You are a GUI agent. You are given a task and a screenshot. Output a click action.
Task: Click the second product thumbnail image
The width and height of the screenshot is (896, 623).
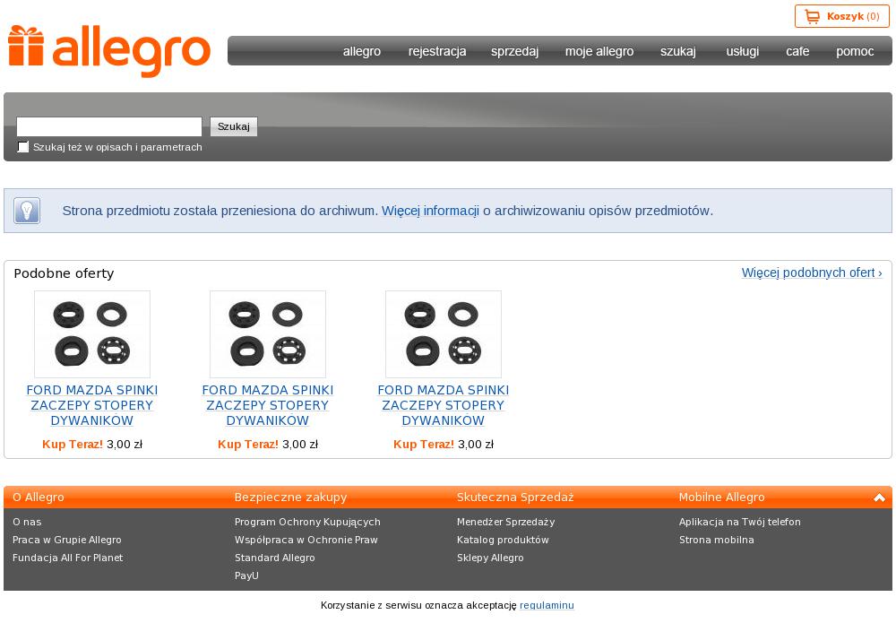tap(267, 334)
